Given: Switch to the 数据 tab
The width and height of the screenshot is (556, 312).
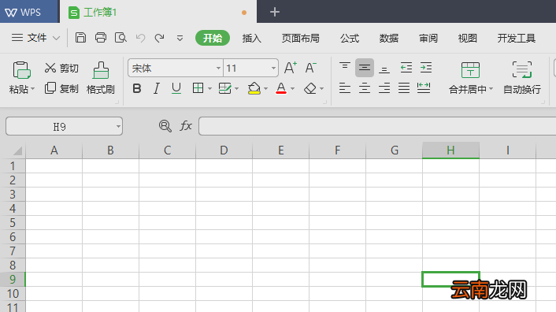Looking at the screenshot, I should [x=389, y=38].
